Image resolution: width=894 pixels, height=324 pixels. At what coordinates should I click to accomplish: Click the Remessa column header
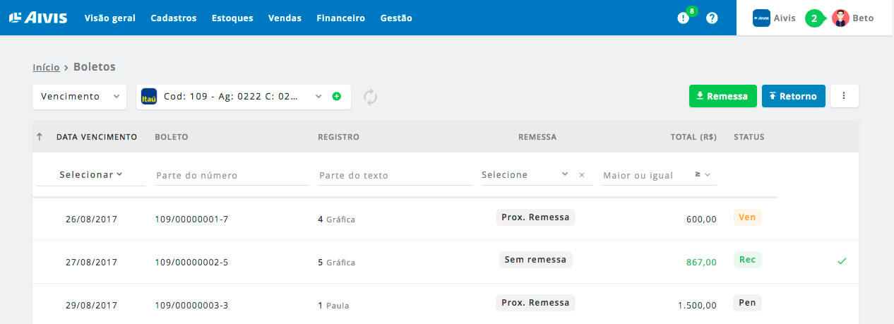[x=537, y=137]
